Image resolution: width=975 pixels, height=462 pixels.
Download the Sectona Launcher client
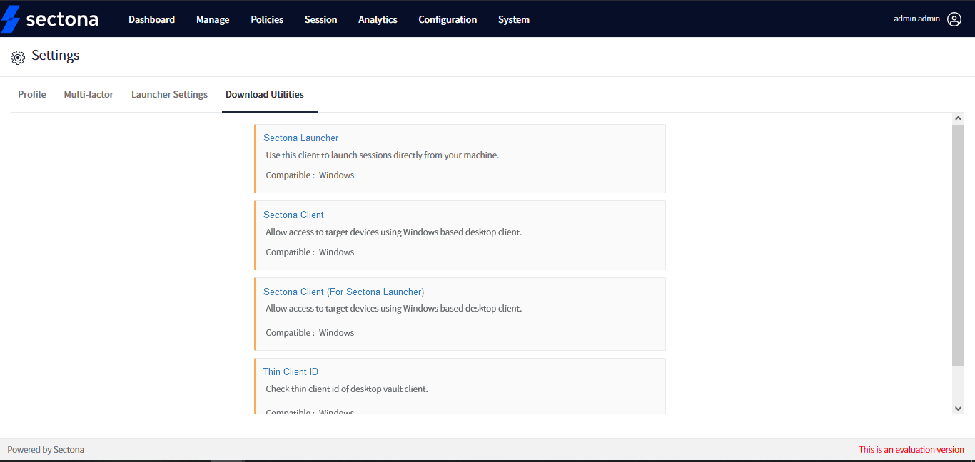pyautogui.click(x=300, y=137)
